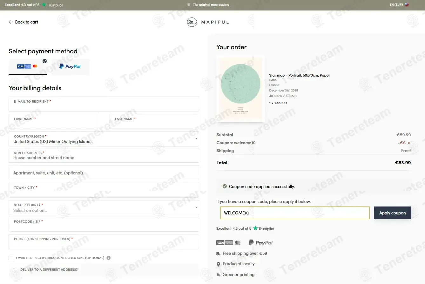This screenshot has height=284, width=425.
Task: Click the truck icon beside Free shipping over €59
Action: pyautogui.click(x=218, y=254)
